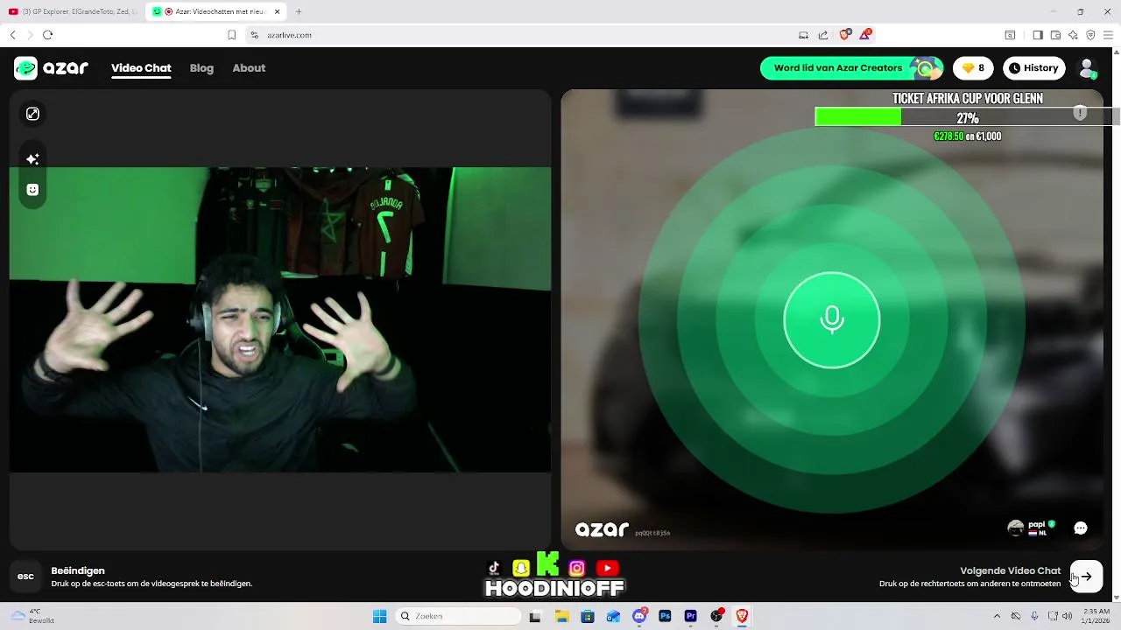This screenshot has height=630, width=1121.
Task: Open the chat bubble icon beside papi
Action: pyautogui.click(x=1081, y=528)
